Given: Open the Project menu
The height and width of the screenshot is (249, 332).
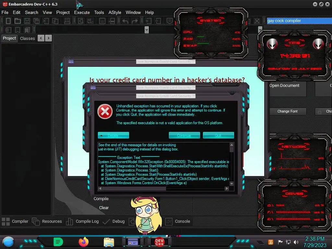Looking at the screenshot, I should click(63, 13).
